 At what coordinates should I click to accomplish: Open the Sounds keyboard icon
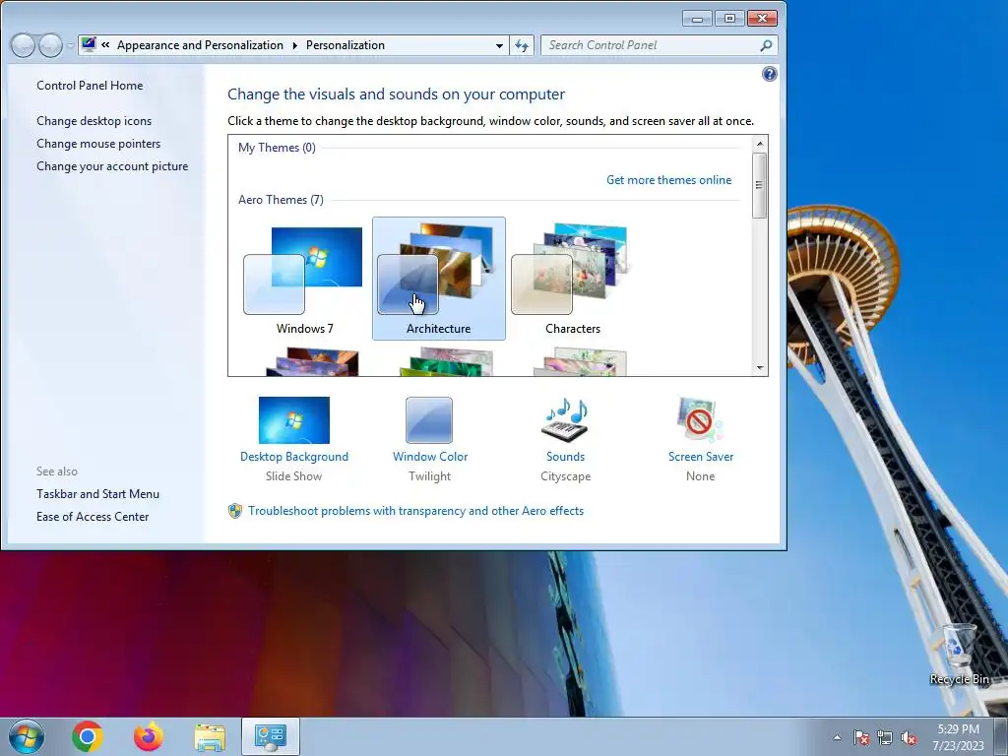pyautogui.click(x=566, y=420)
